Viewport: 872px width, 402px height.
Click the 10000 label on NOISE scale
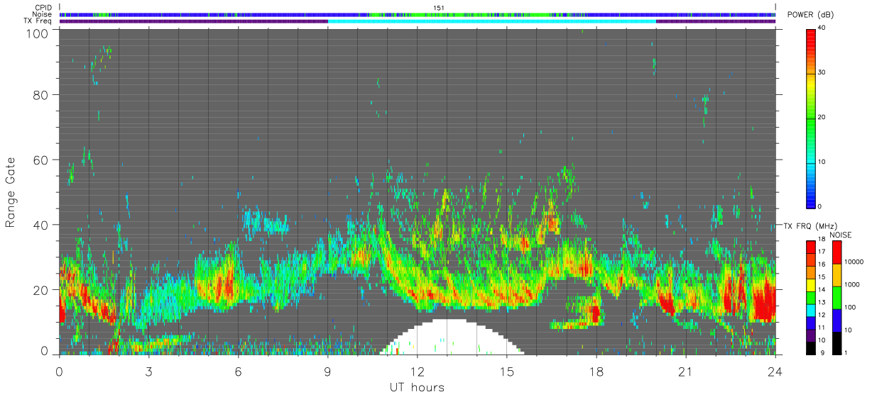point(855,262)
